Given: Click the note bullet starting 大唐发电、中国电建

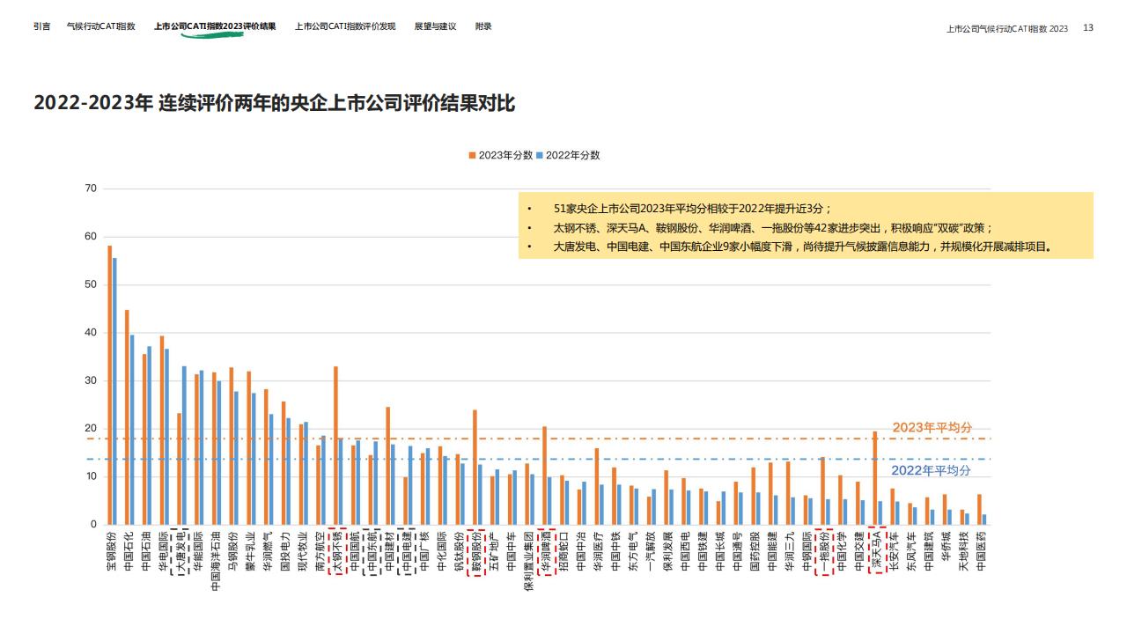Looking at the screenshot, I should pyautogui.click(x=802, y=247).
